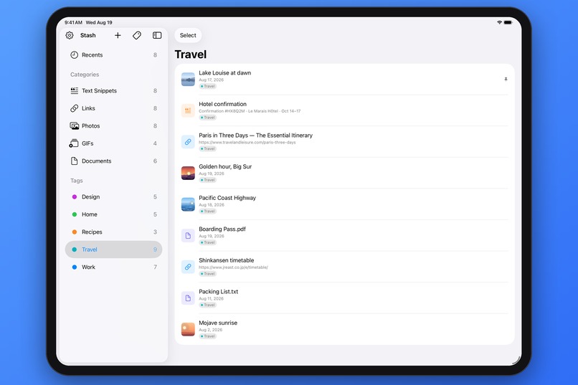Click the blue Work tag dot
The height and width of the screenshot is (385, 578).
coord(75,267)
